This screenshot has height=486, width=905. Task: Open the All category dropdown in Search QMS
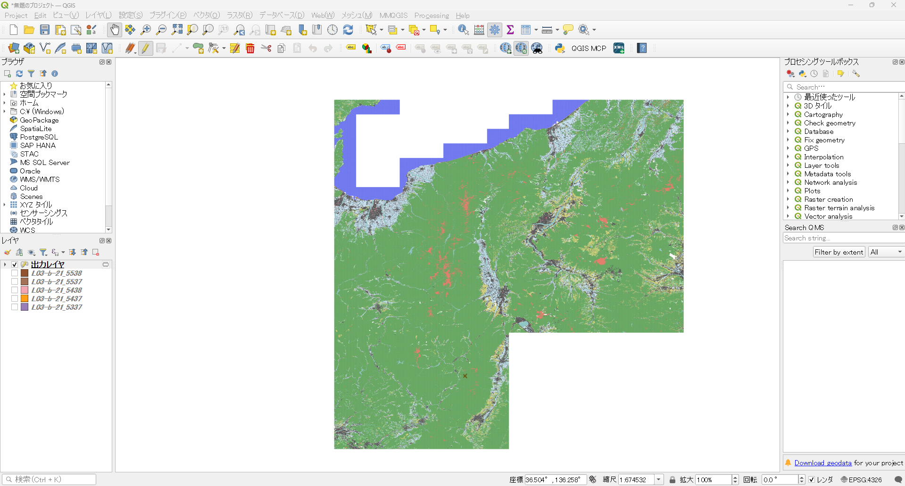tap(886, 252)
